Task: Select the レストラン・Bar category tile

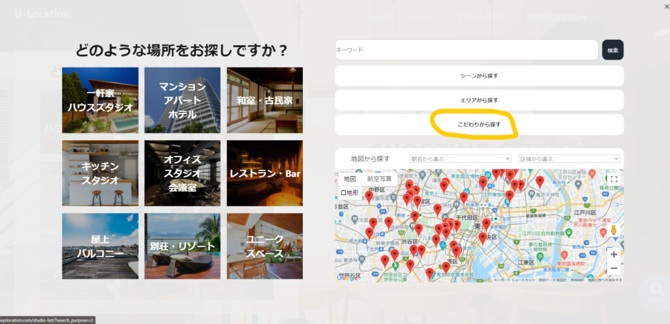Action: [265, 173]
